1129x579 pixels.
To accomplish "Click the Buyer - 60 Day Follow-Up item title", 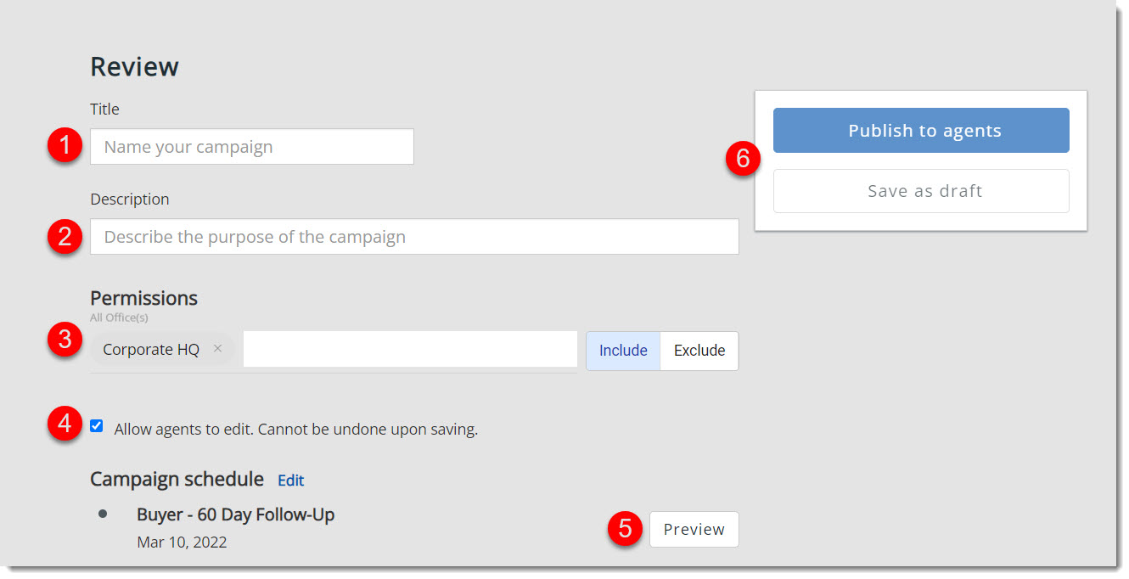I will 236,514.
